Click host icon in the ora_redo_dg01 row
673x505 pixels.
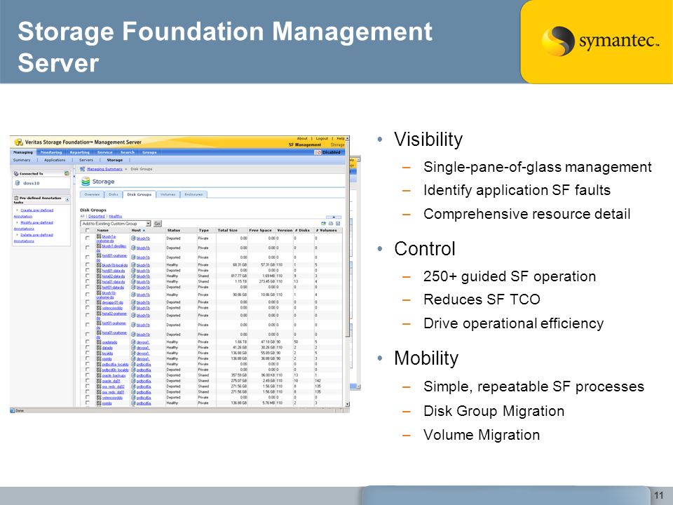(133, 392)
